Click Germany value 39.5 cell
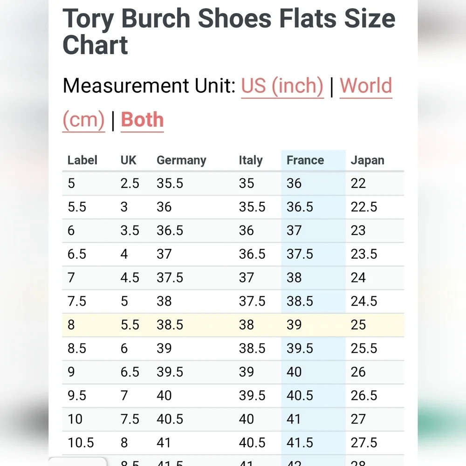 [x=170, y=372]
